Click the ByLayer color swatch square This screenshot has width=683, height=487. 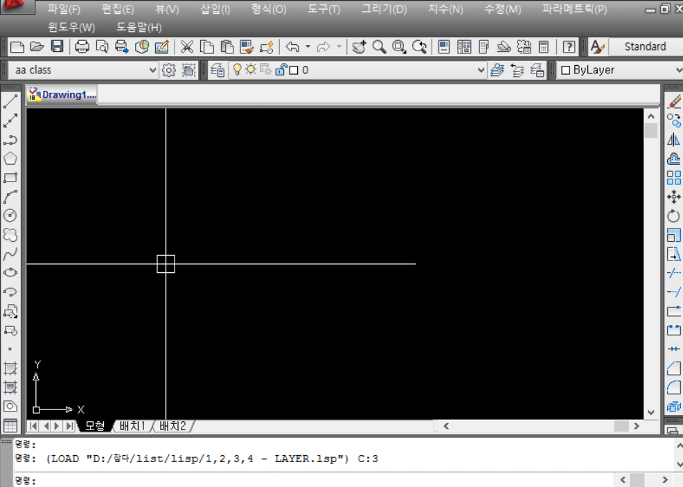[x=565, y=70]
